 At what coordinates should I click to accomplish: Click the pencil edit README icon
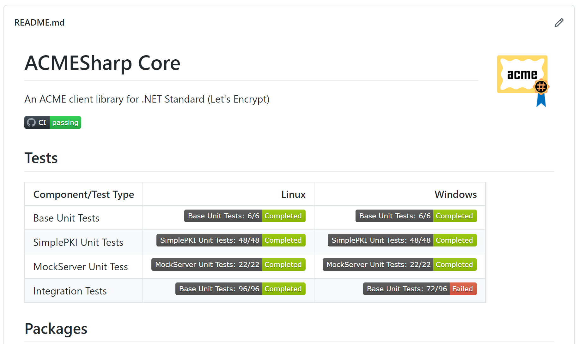click(x=559, y=23)
